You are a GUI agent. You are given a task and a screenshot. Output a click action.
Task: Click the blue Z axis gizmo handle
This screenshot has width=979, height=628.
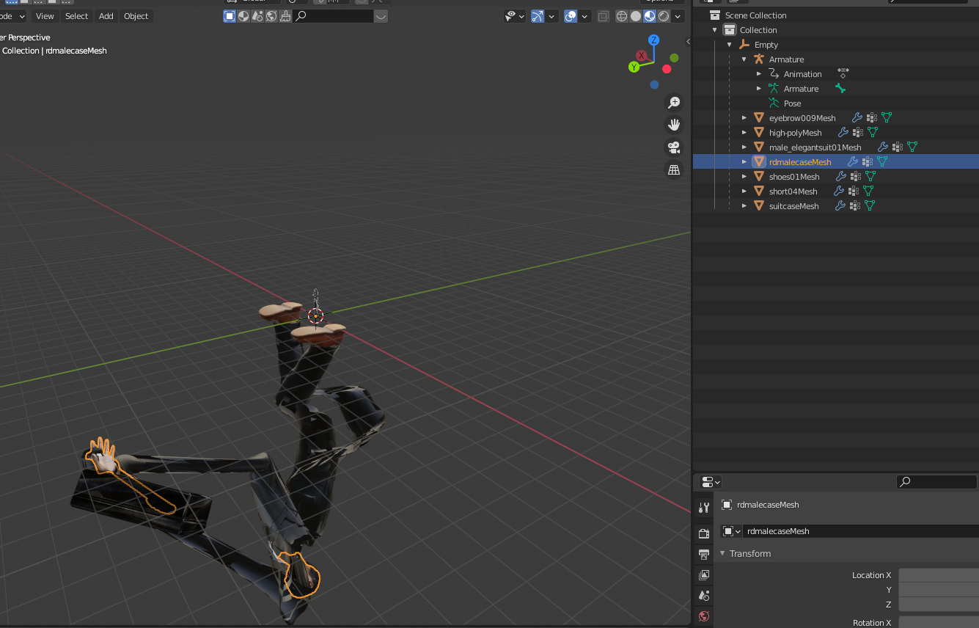click(653, 40)
